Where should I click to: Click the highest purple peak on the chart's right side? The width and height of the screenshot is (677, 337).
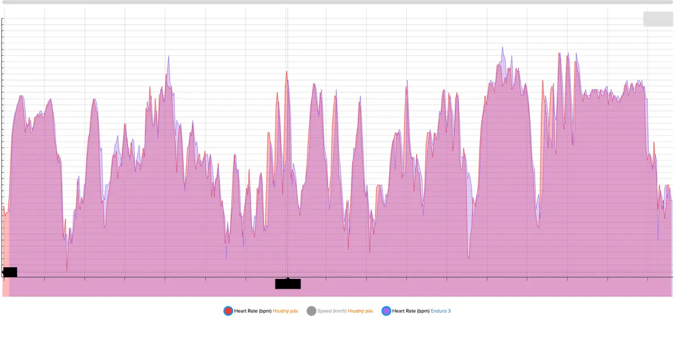pos(503,48)
